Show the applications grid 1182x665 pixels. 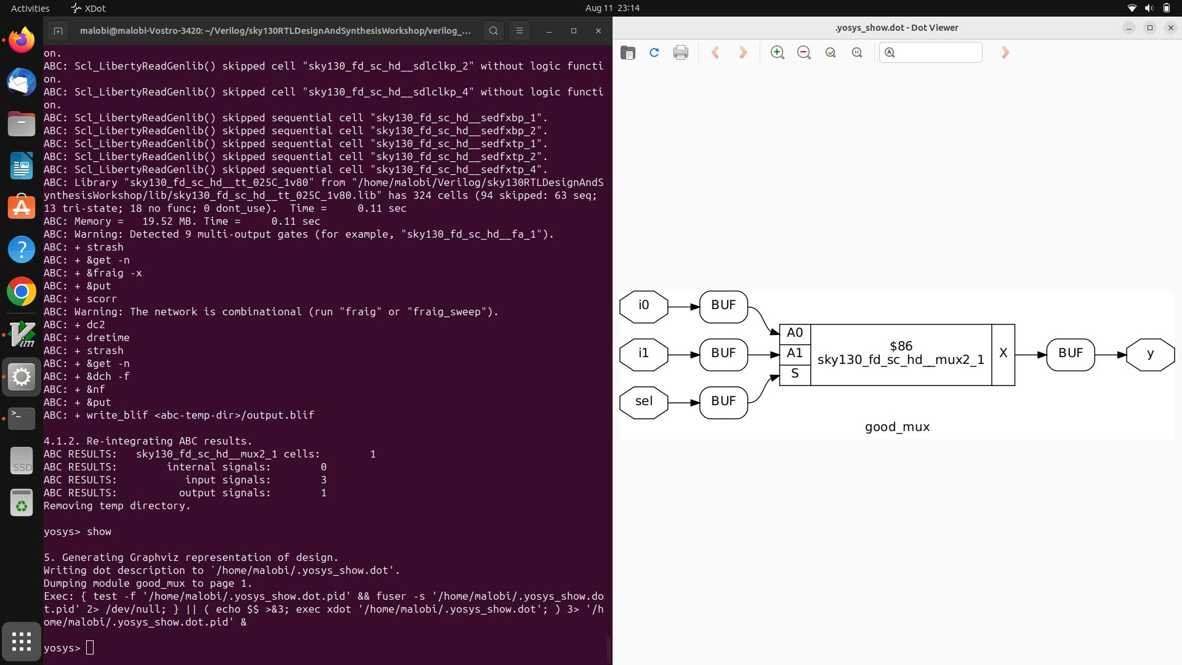point(22,641)
